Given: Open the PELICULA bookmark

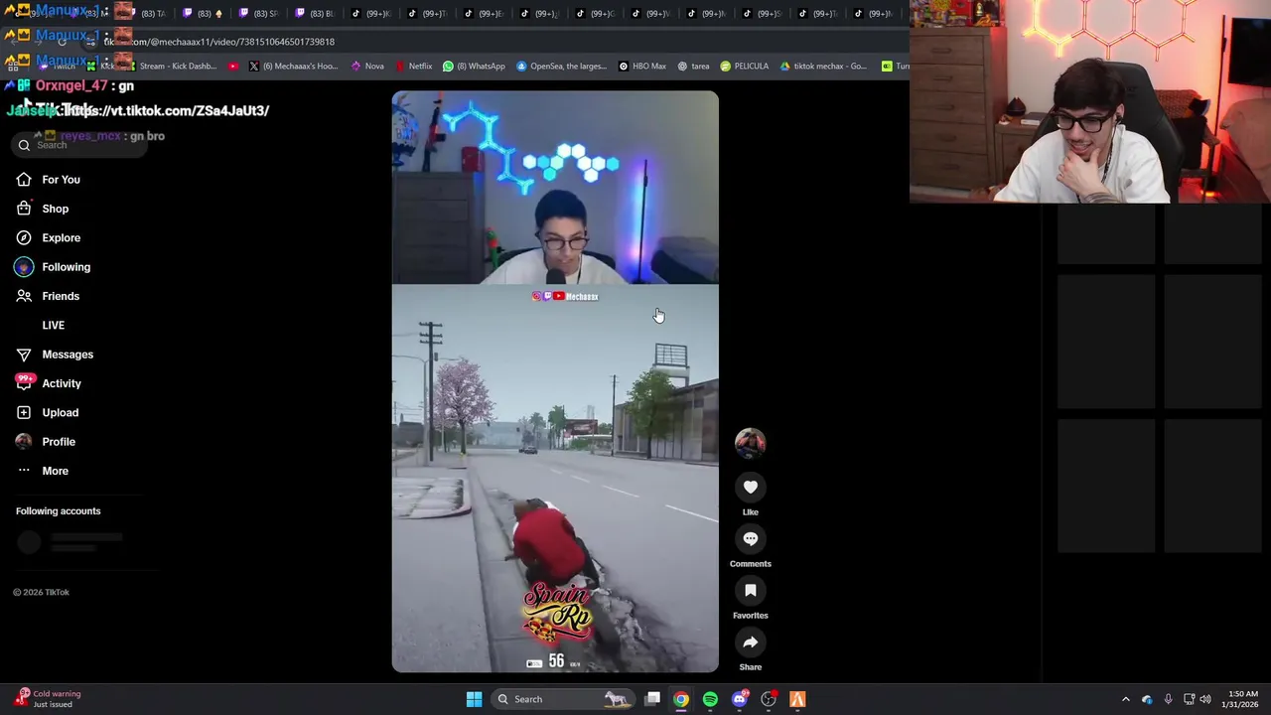Looking at the screenshot, I should tap(745, 67).
